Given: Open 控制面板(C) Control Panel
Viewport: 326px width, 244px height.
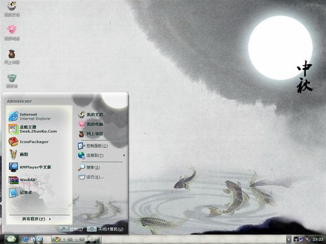Looking at the screenshot, I should tap(93, 146).
